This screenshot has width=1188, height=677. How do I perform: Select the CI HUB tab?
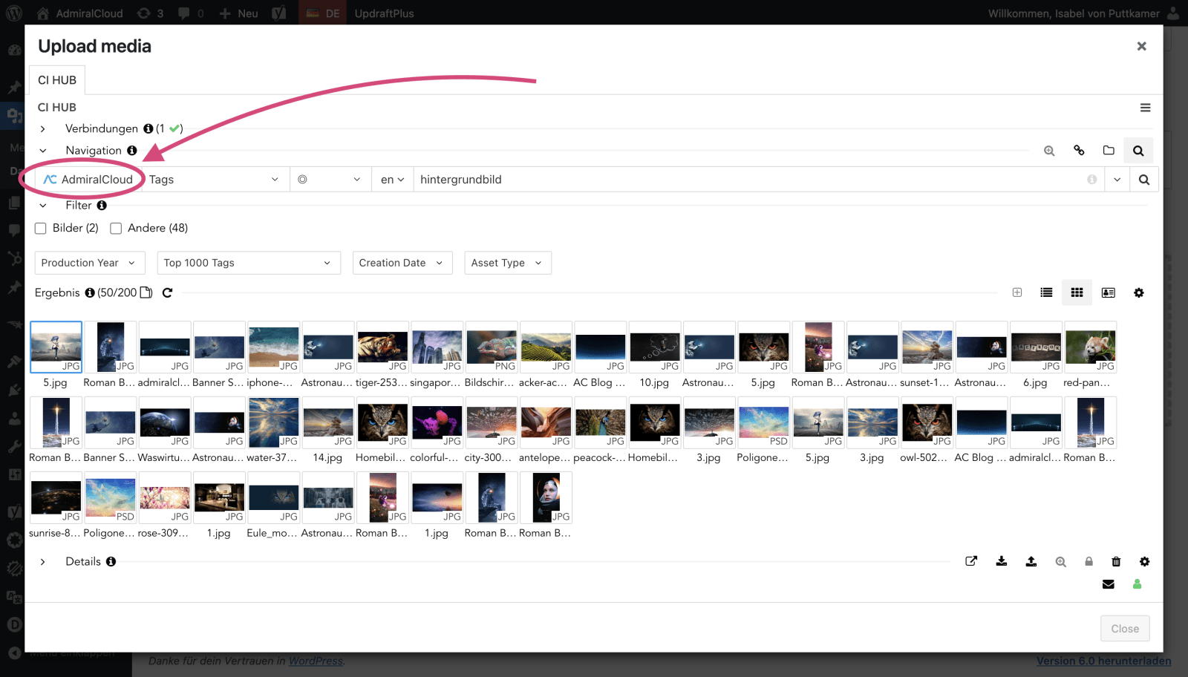click(57, 80)
